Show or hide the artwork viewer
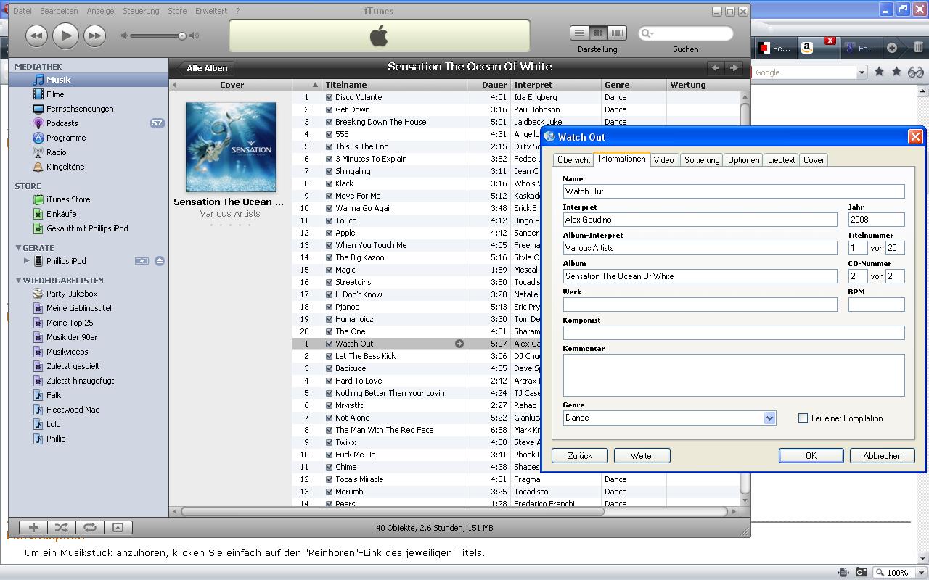 pyautogui.click(x=118, y=527)
